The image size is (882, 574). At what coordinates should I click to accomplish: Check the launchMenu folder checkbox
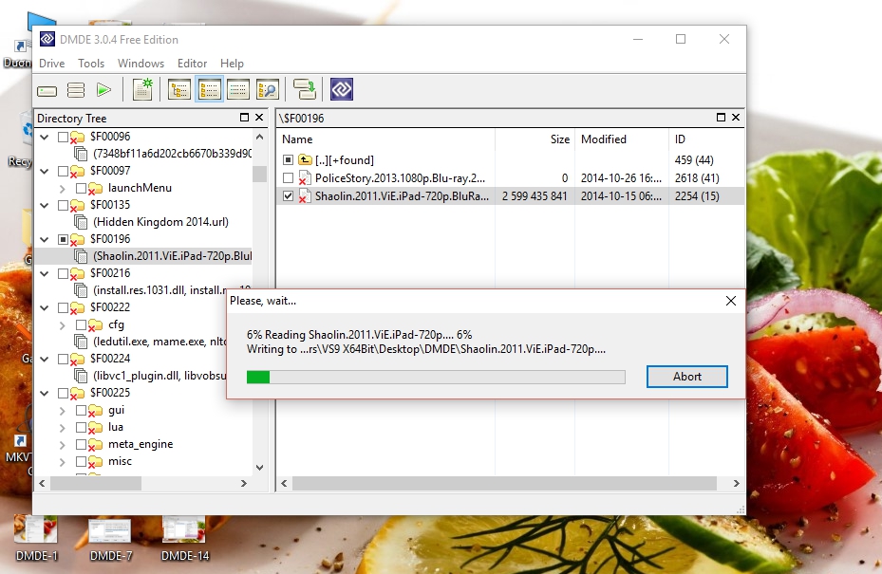tap(81, 189)
